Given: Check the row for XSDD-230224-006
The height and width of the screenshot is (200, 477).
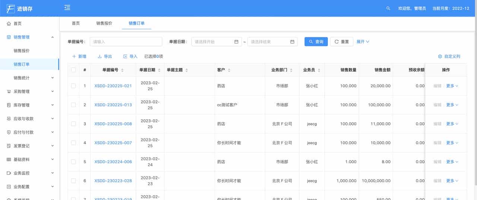Looking at the screenshot, I should (73, 162).
